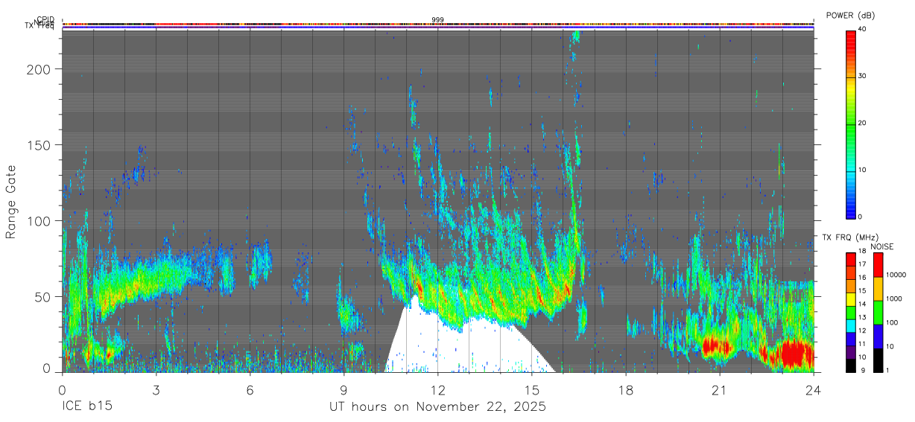Click the 'CPID' row label at top left
Screen dimensions: 915x422
click(x=45, y=19)
